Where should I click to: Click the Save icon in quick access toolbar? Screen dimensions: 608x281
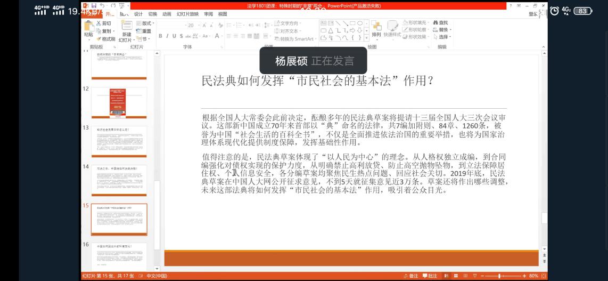94,6
